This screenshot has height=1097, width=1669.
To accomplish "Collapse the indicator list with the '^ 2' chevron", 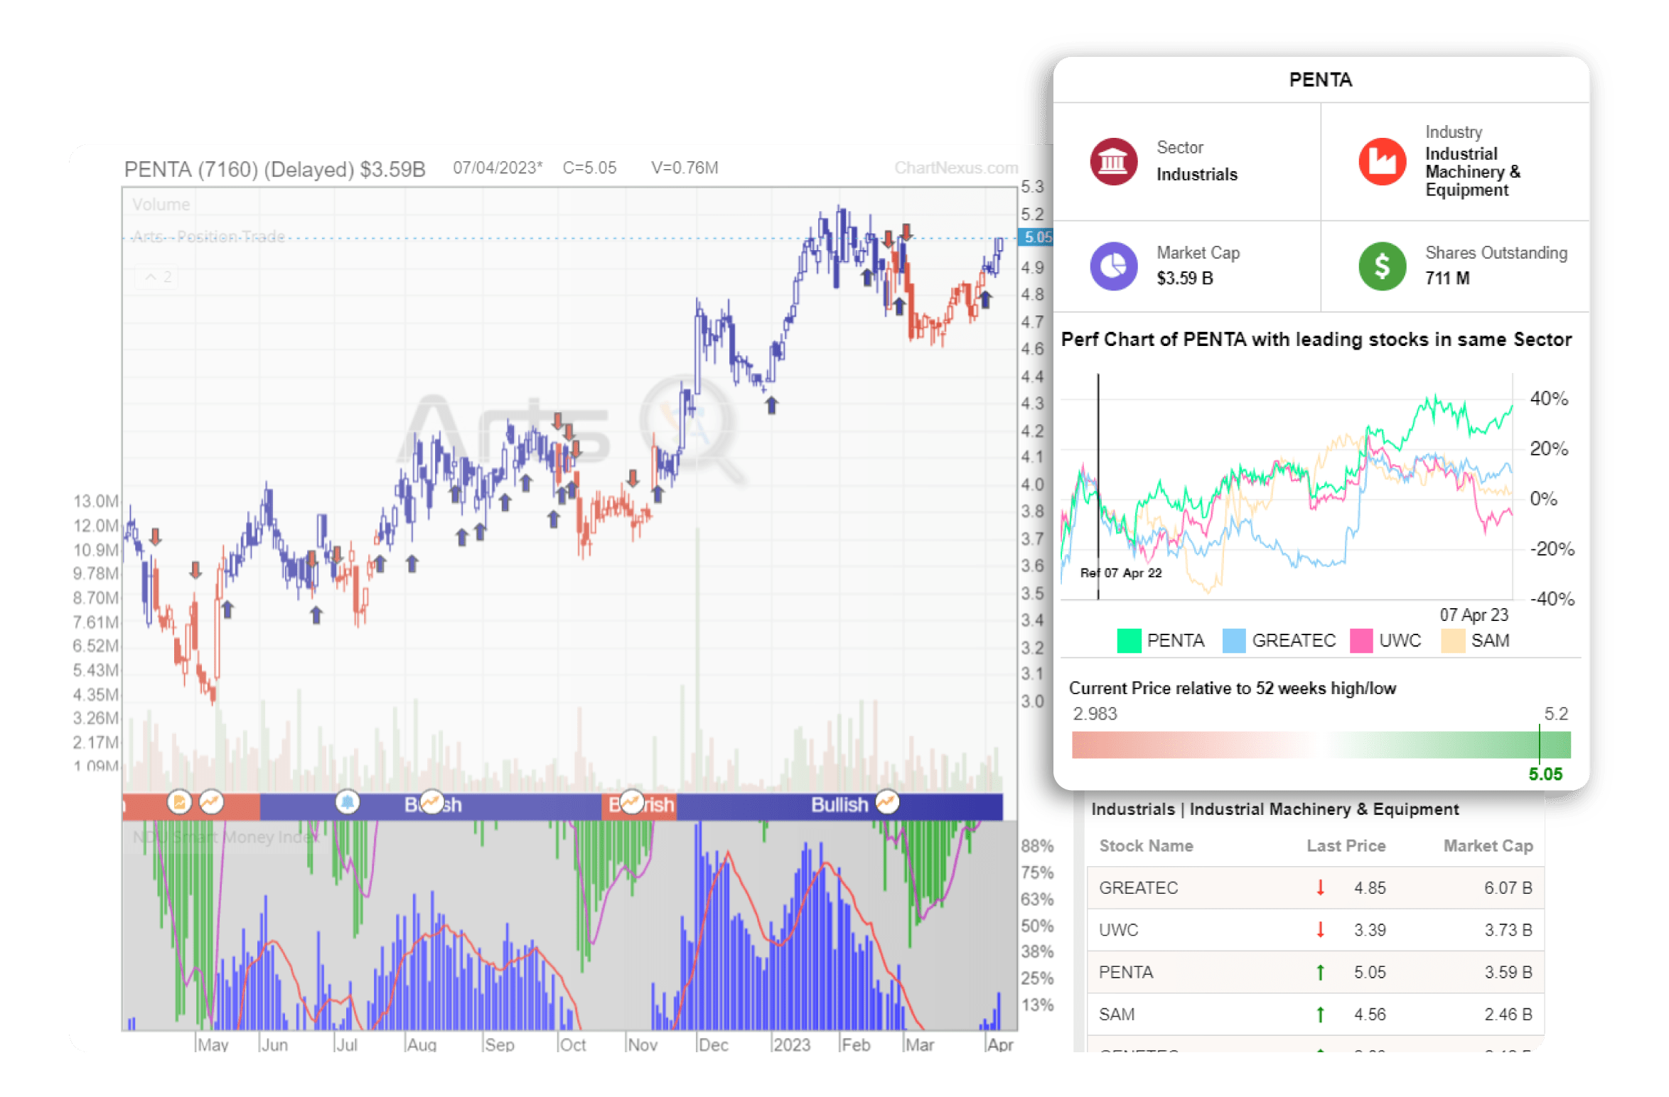I will (x=157, y=277).
